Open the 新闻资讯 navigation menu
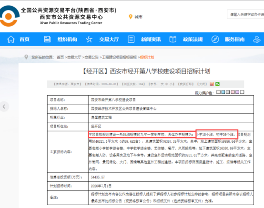This screenshot has width=264, height=208. 151,40
